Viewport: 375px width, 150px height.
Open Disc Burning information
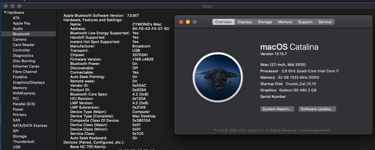24,61
